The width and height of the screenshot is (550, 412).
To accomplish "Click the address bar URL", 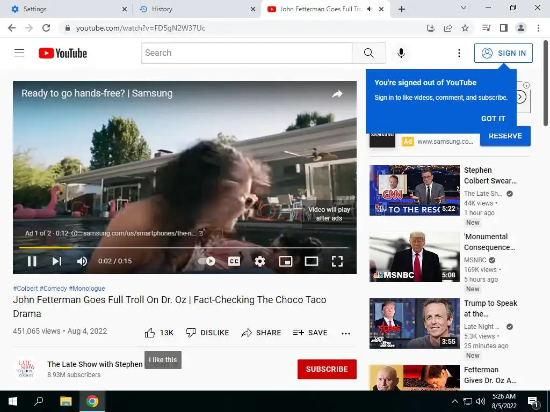I will 141,28.
